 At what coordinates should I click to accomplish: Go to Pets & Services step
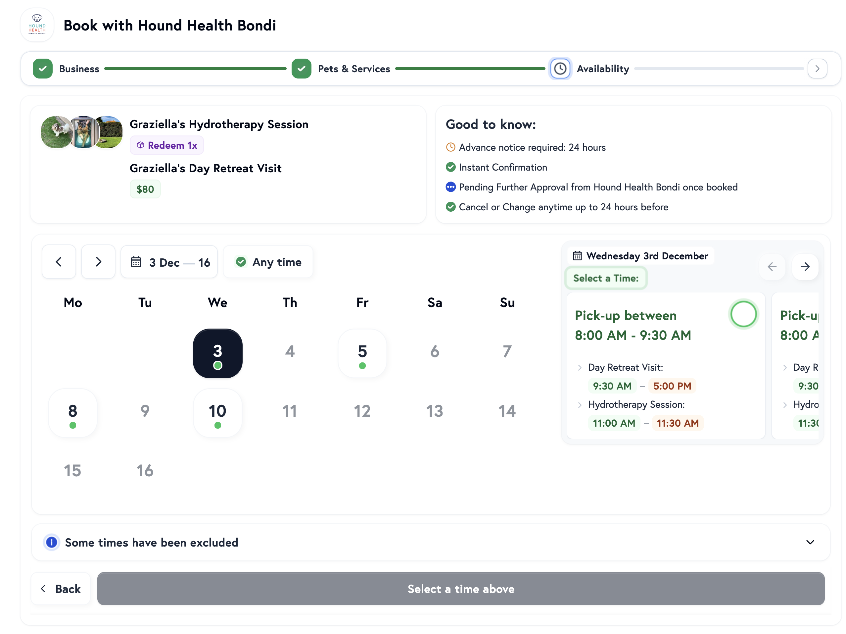point(353,69)
